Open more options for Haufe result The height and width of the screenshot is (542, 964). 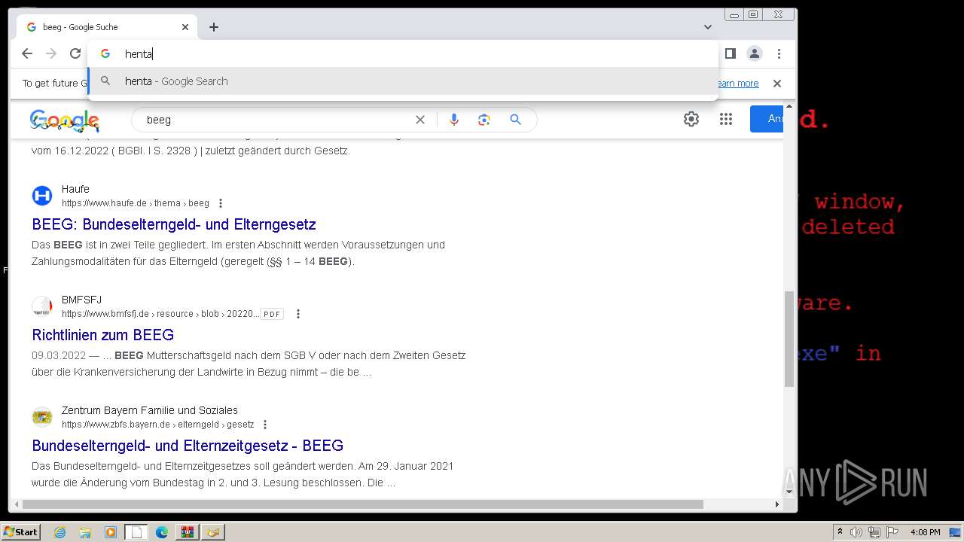coord(221,203)
